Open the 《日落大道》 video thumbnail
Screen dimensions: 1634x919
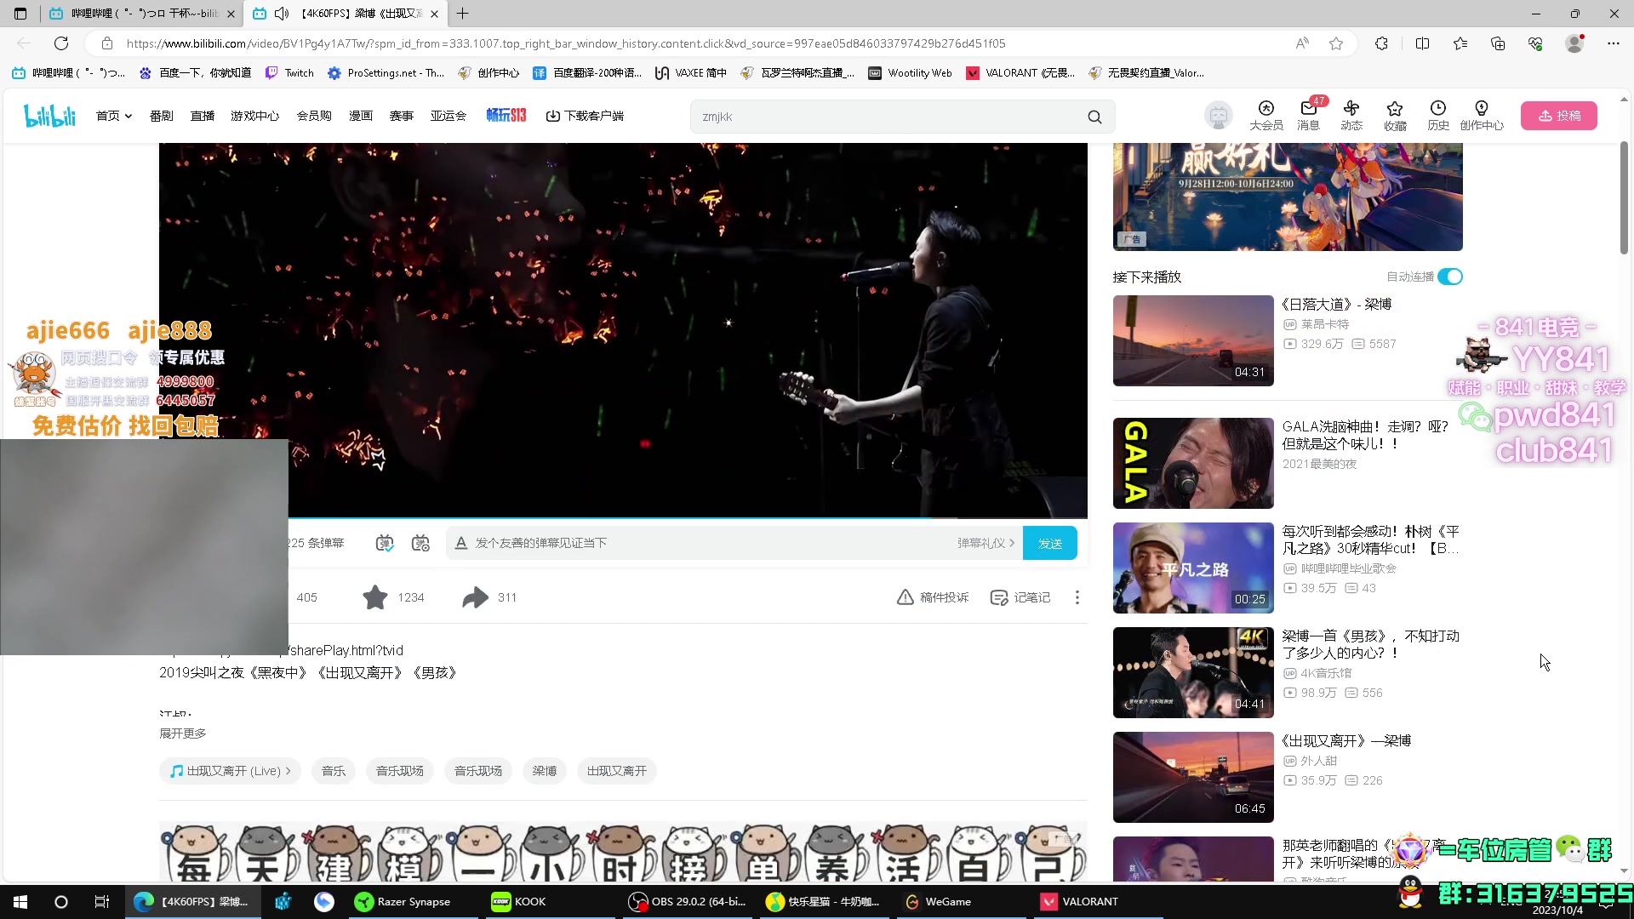click(x=1192, y=340)
